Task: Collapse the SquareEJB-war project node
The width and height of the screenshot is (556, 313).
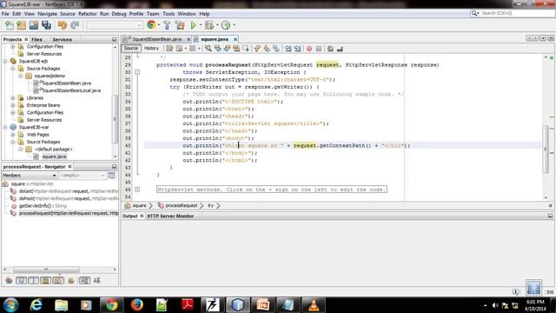Action: (x=5, y=127)
